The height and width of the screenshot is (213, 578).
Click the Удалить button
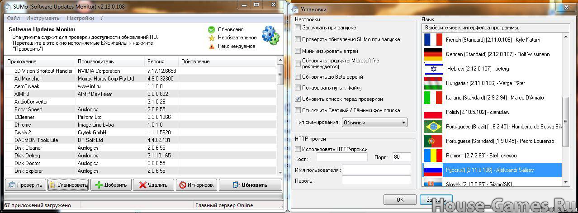(x=153, y=185)
